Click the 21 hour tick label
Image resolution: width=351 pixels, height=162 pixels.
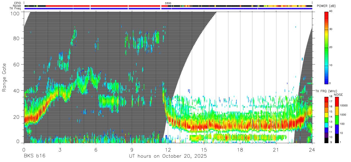pyautogui.click(x=276, y=149)
